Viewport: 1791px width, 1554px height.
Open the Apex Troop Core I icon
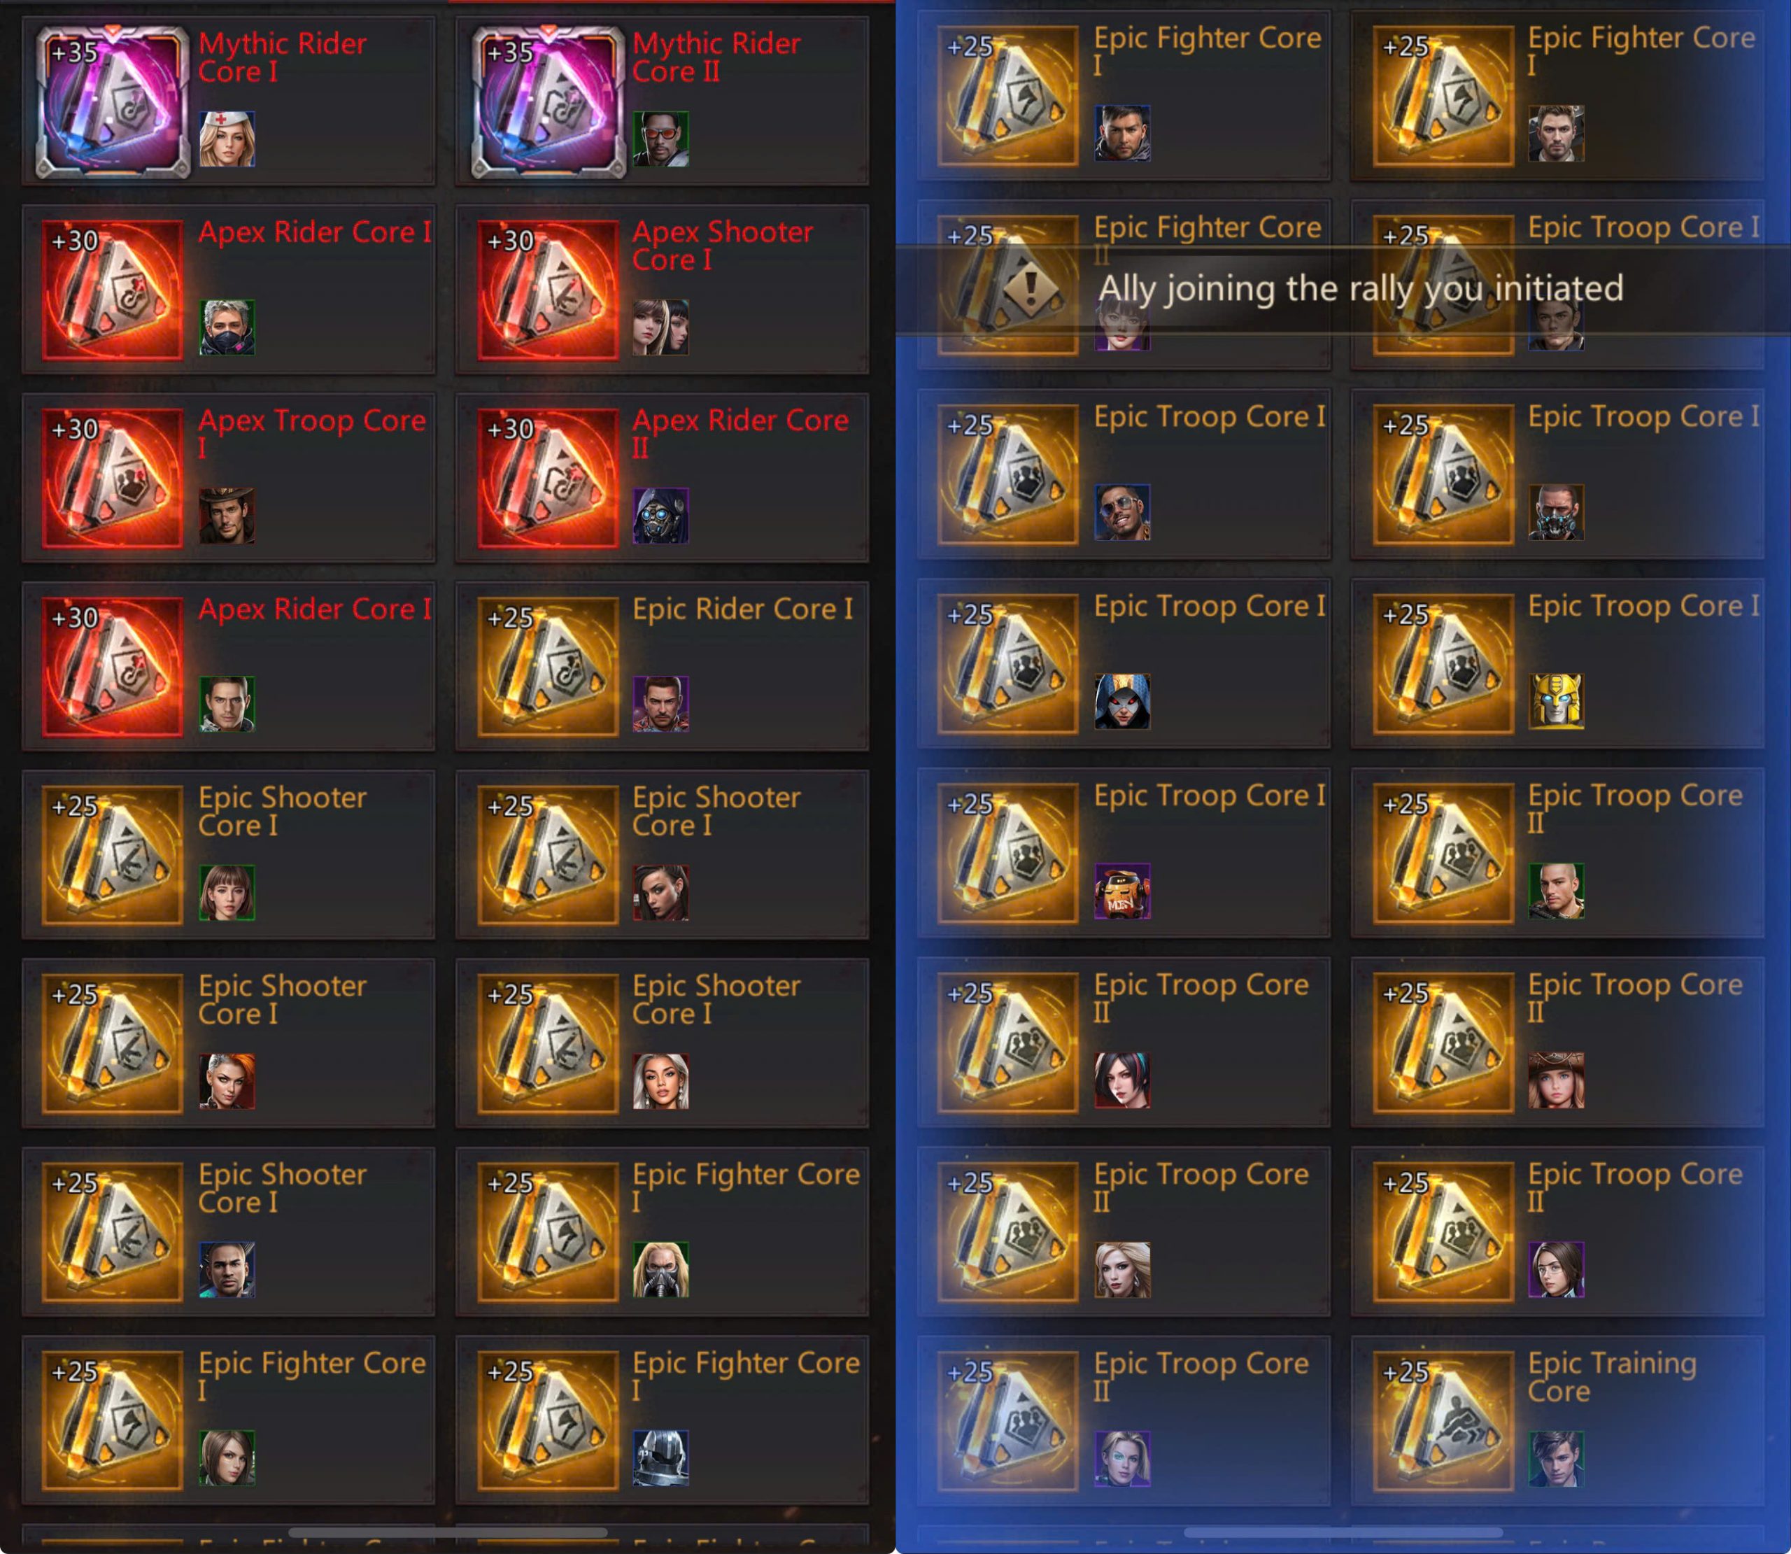pos(113,478)
